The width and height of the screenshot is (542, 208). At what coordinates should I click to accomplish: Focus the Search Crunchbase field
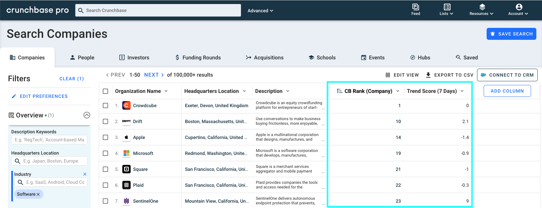pos(158,10)
